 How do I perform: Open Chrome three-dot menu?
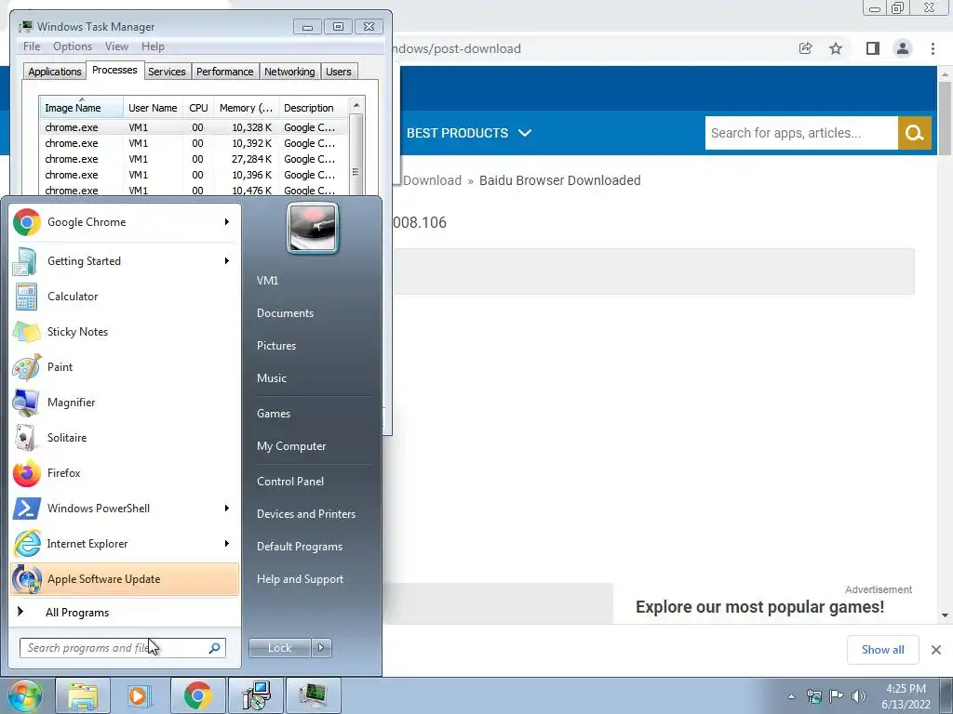(933, 48)
